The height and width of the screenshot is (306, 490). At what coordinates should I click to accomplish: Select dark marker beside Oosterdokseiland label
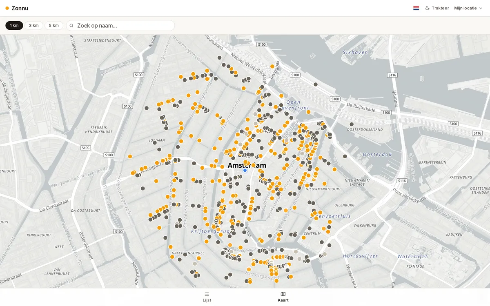[x=352, y=124]
